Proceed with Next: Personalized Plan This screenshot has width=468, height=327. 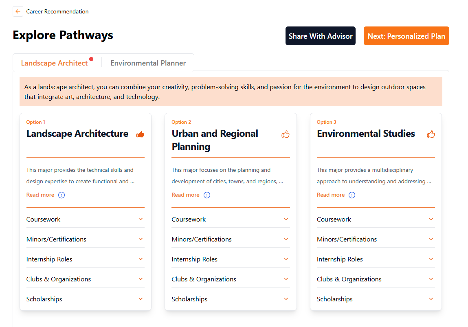point(406,36)
